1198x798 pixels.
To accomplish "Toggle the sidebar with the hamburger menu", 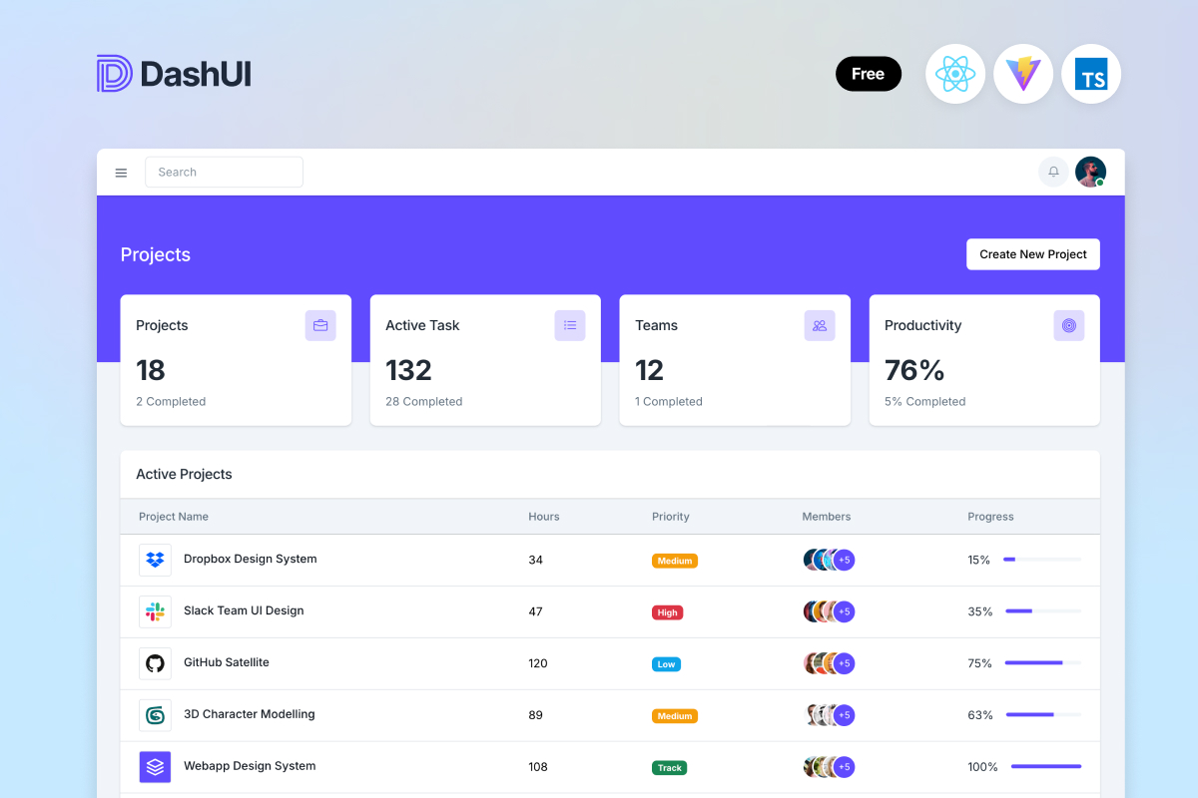I will tap(121, 172).
